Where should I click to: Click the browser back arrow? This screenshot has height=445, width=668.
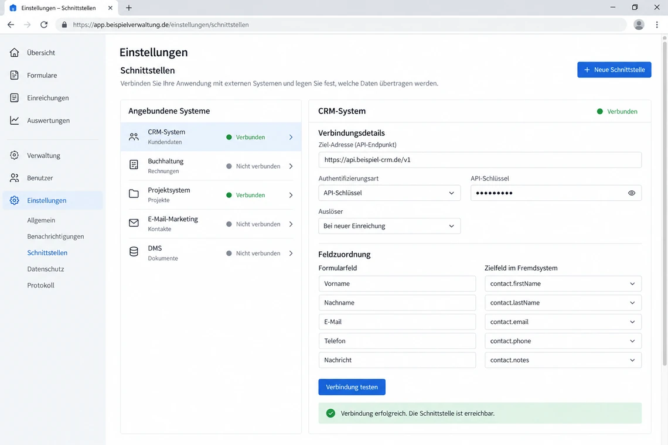11,25
